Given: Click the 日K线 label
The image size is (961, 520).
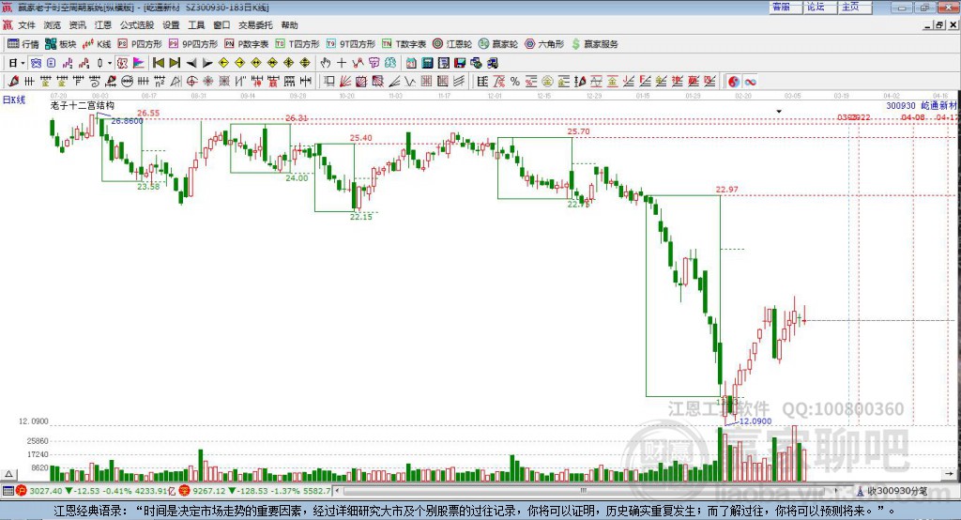Looking at the screenshot, I should click(x=15, y=99).
